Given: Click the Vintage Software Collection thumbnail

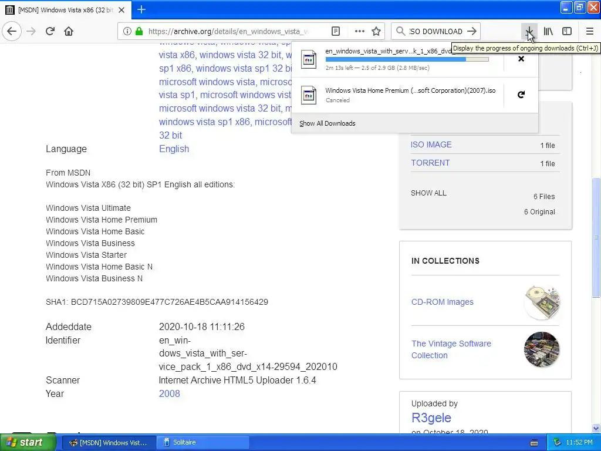Looking at the screenshot, I should point(542,349).
